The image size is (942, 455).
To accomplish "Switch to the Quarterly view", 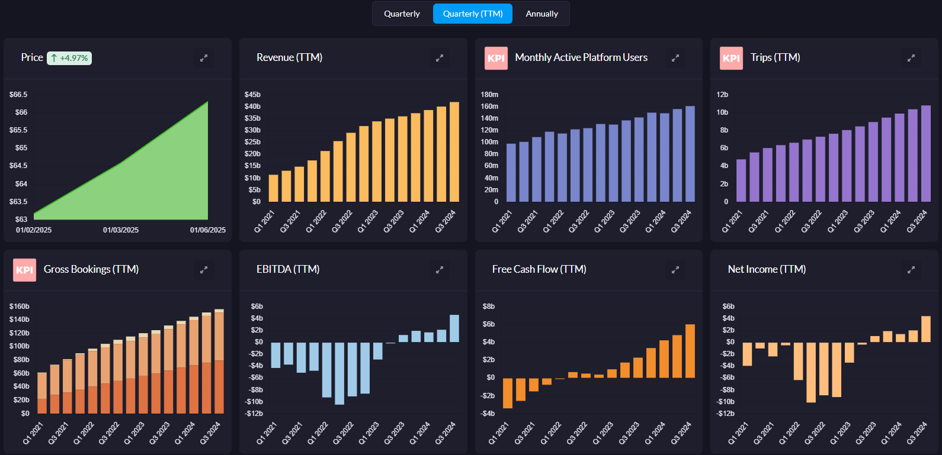I will click(x=402, y=14).
